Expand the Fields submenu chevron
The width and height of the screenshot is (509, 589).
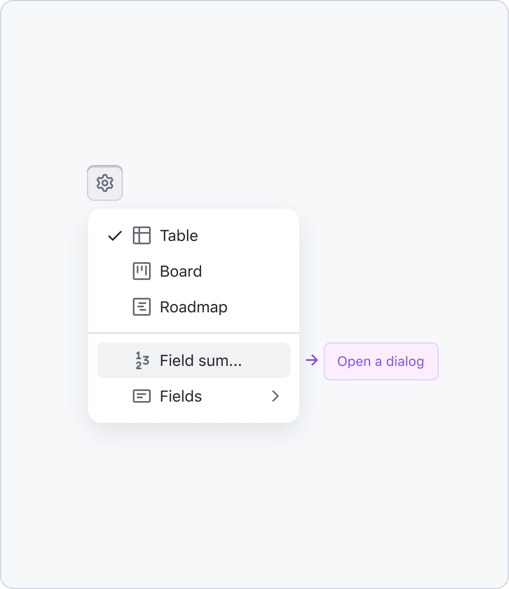click(x=276, y=396)
